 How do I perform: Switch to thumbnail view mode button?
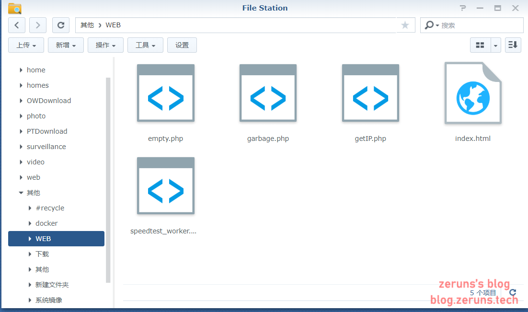point(480,45)
